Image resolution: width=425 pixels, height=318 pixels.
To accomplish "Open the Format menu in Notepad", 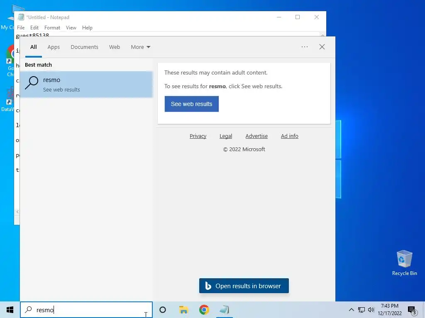I will pos(52,28).
